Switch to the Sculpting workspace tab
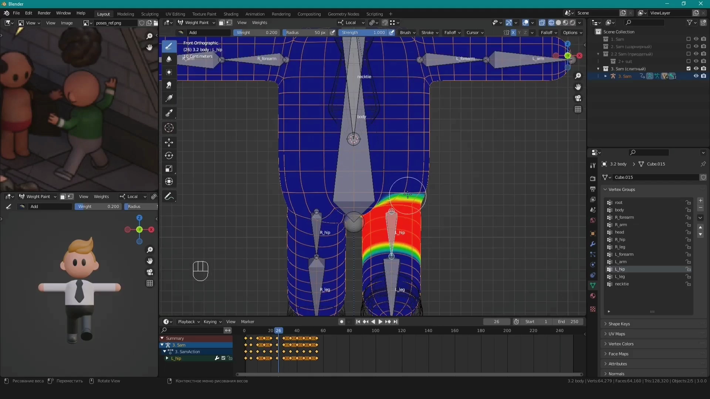710x399 pixels. pos(150,14)
